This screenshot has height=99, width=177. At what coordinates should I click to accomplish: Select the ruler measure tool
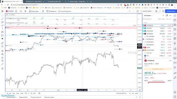(2, 43)
